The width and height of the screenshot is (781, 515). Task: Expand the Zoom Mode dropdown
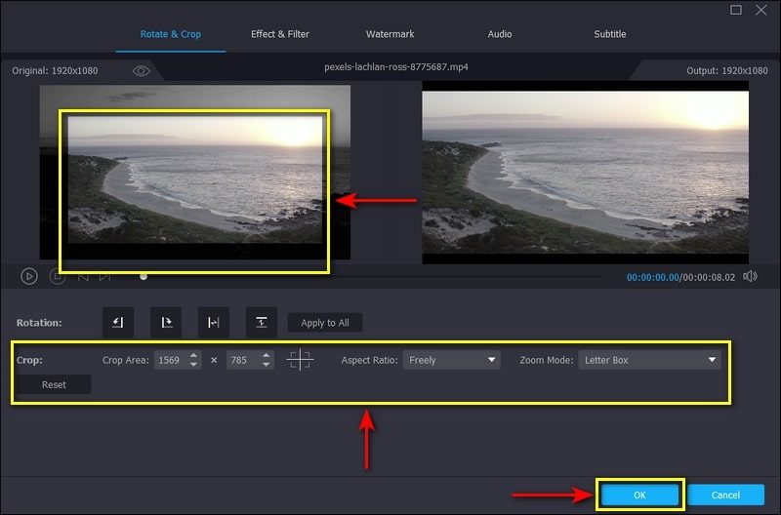tap(649, 360)
